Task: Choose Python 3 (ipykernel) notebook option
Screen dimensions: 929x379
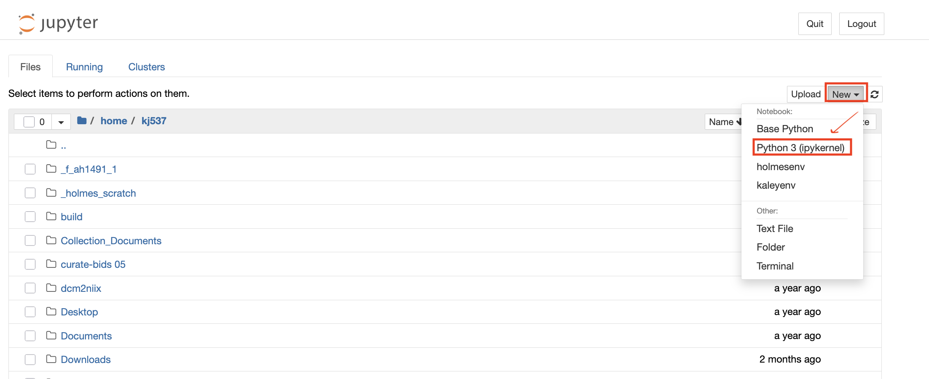Action: [x=800, y=148]
